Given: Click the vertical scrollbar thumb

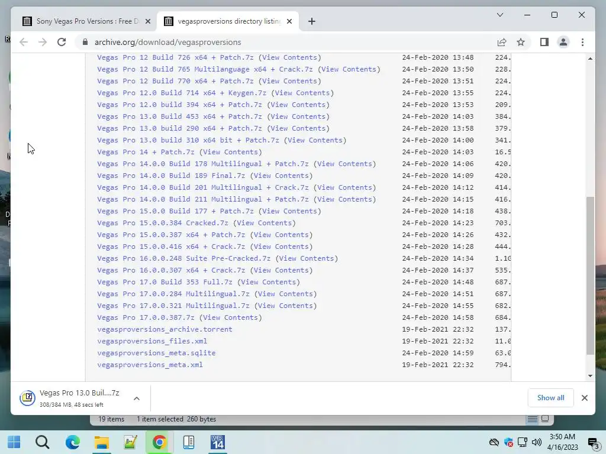Looking at the screenshot, I should point(590,275).
